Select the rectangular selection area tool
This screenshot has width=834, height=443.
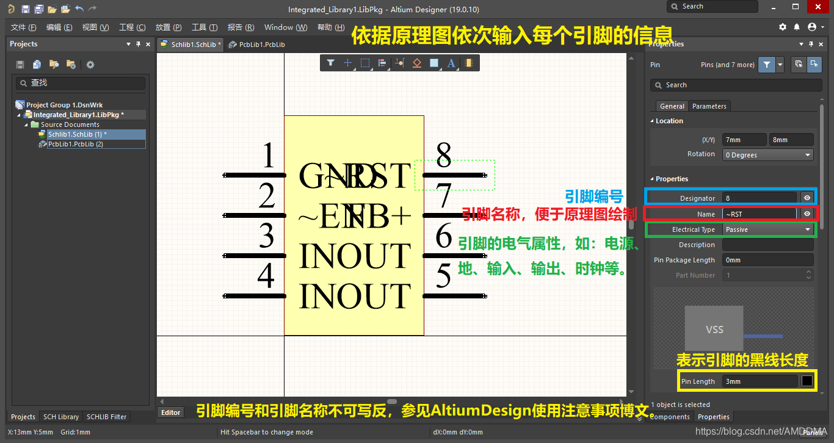[365, 63]
